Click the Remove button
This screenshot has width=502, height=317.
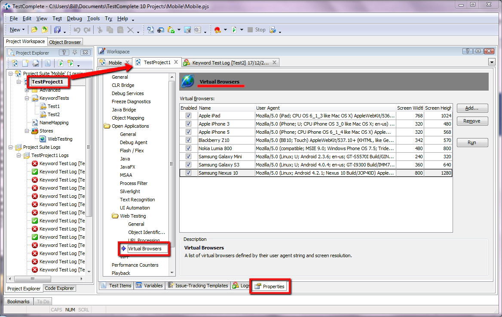click(x=472, y=121)
